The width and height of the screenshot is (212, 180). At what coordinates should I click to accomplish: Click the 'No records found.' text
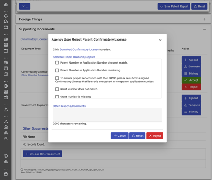point(34,144)
